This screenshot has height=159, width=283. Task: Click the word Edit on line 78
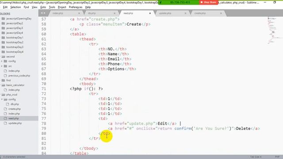[x=162, y=124]
